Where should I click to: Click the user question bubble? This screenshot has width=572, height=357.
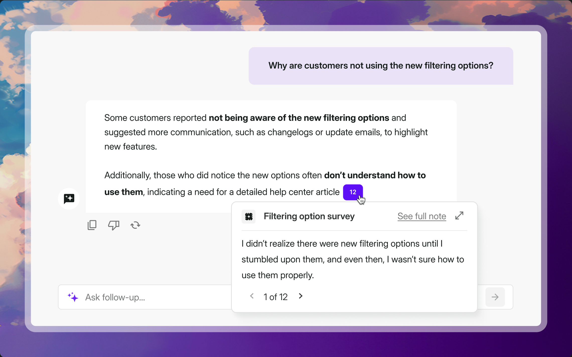381,66
